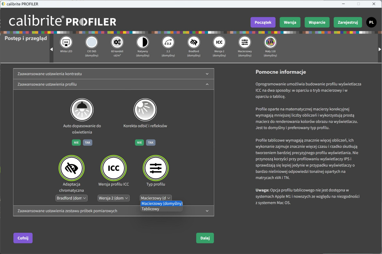This screenshot has height=254, width=382.
Task: Click the calibrite PROFILER logo
Action: (x=62, y=21)
